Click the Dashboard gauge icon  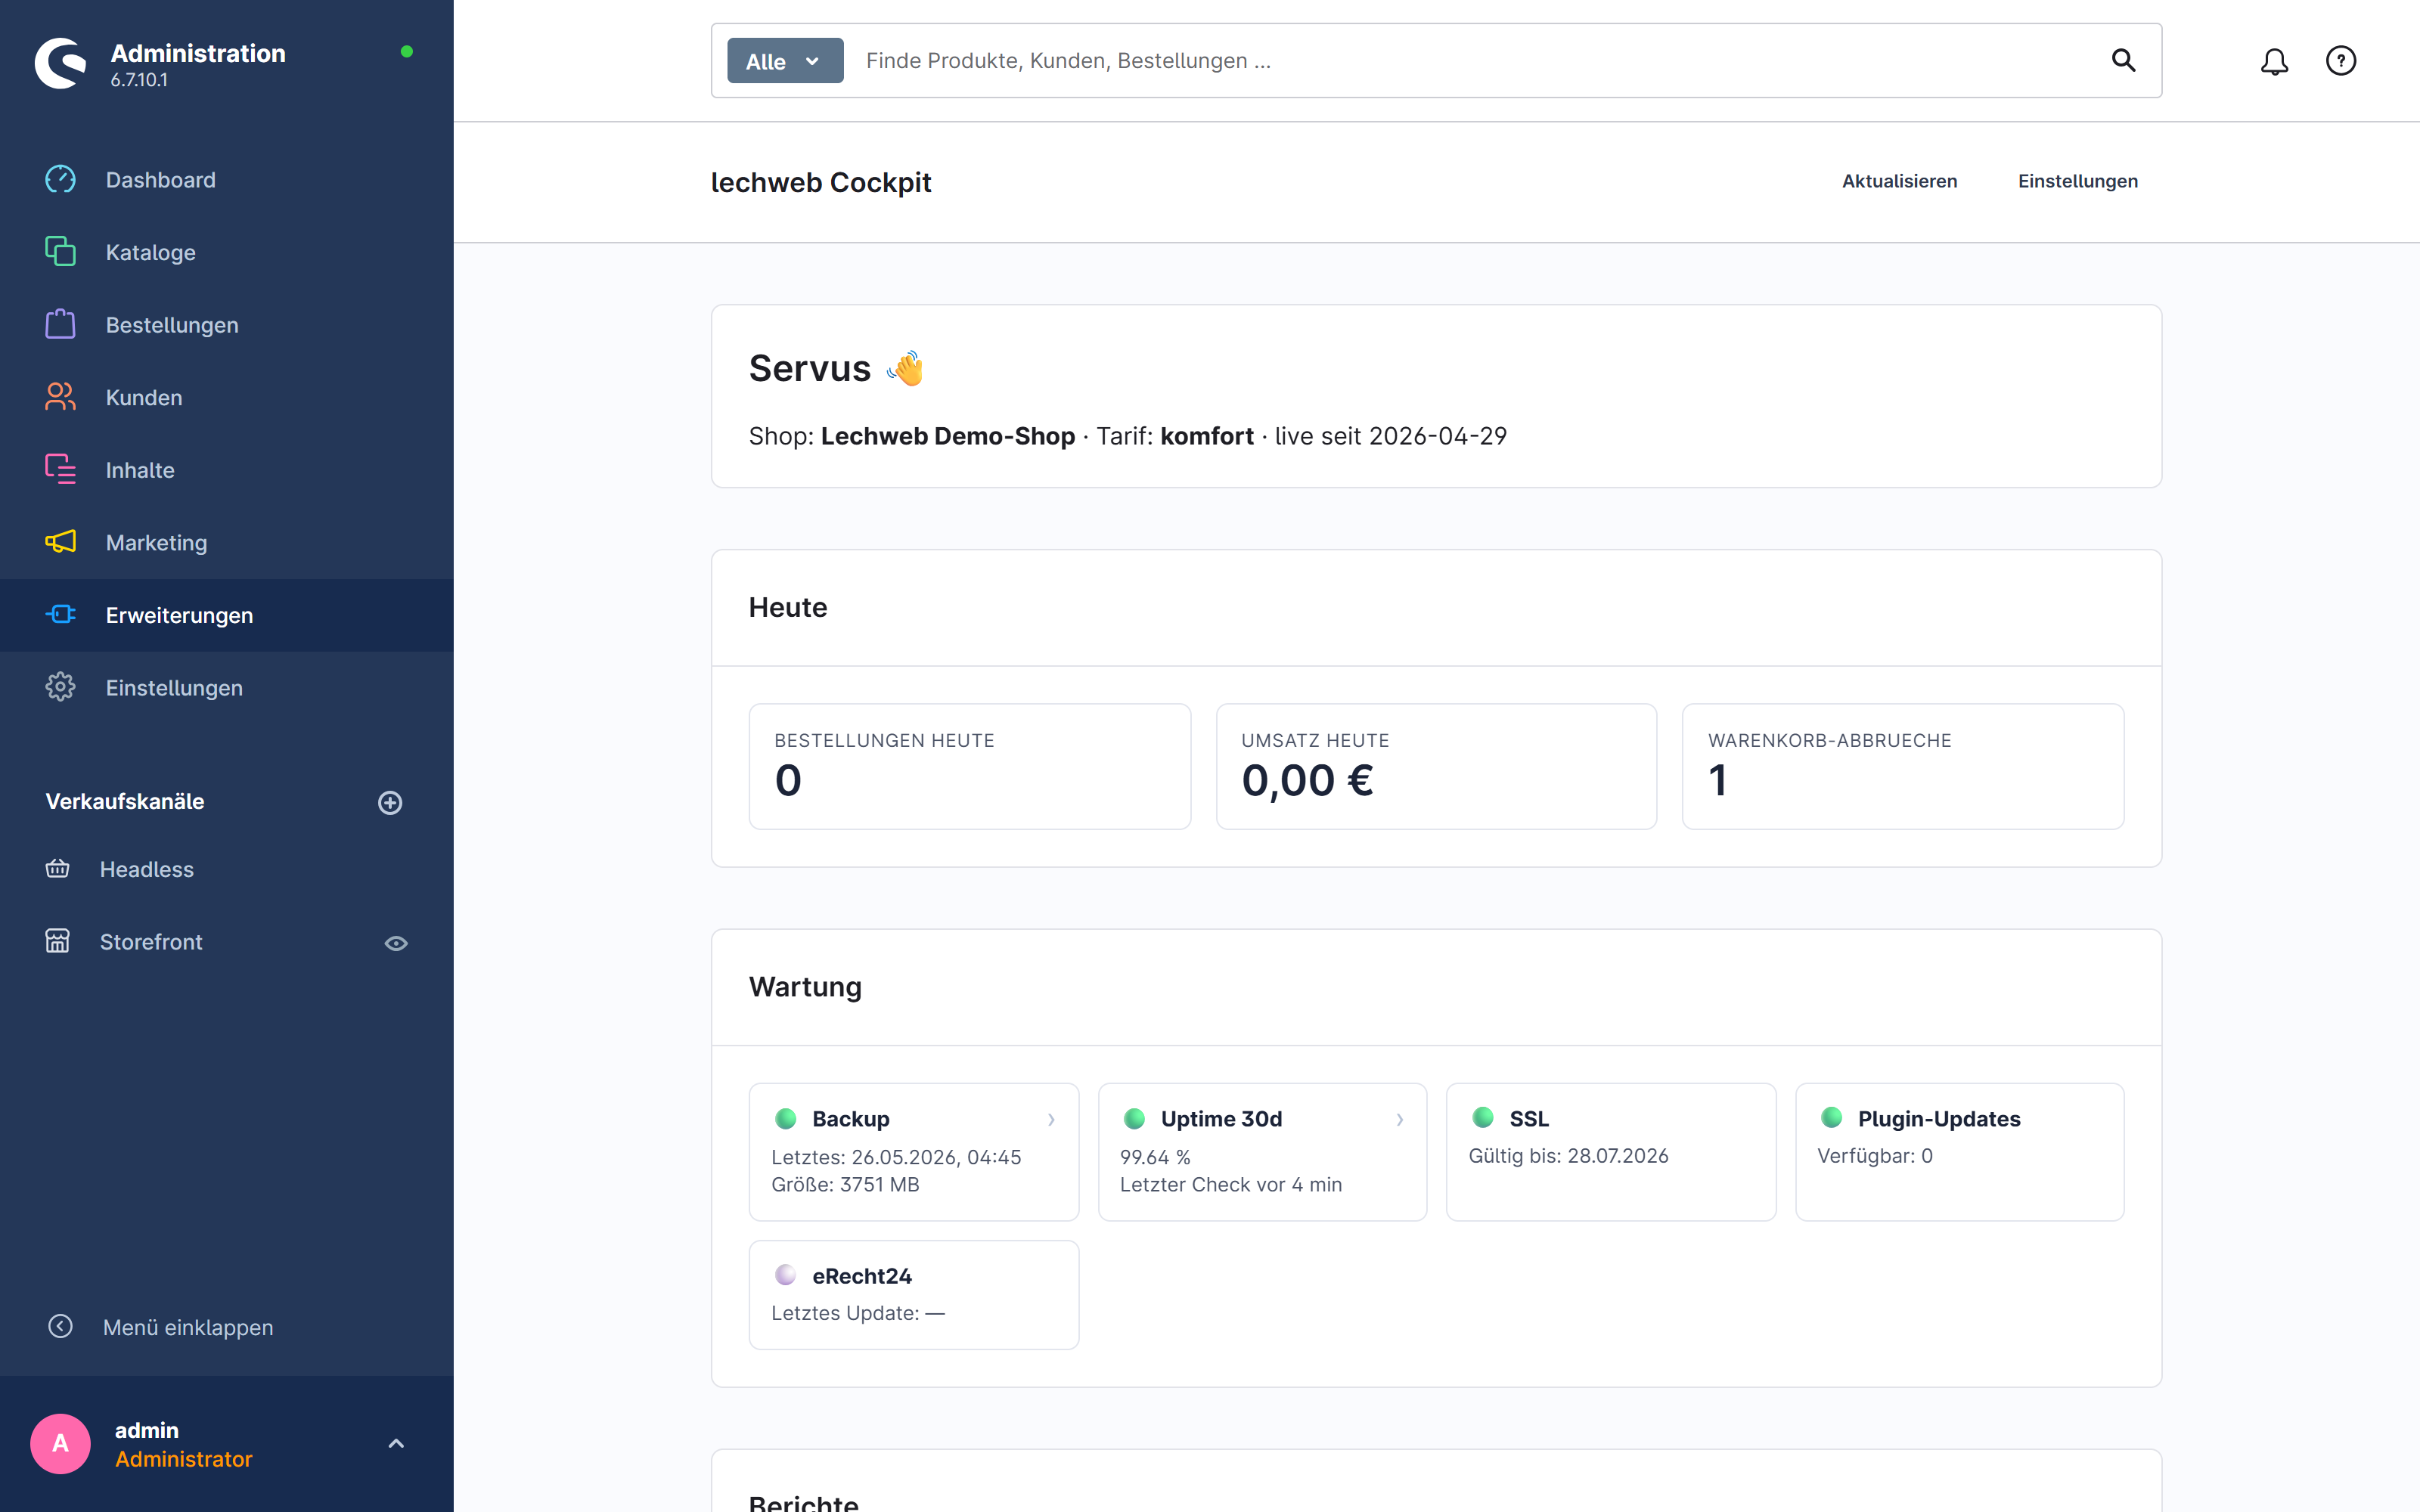click(60, 180)
